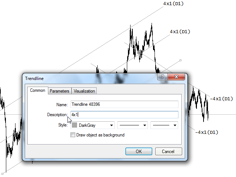The height and width of the screenshot is (177, 236).
Task: Close the Trendline dialog with X
Action: [x=176, y=77]
